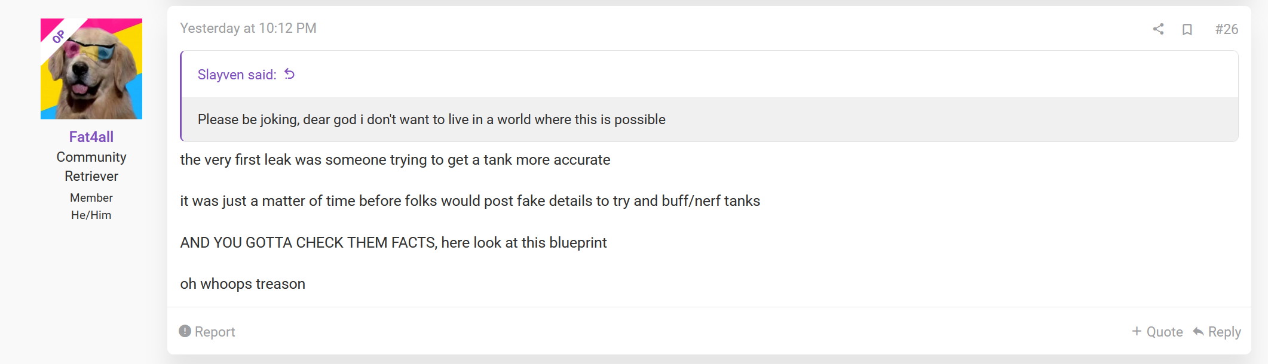Open the #26 post permalink

click(x=1226, y=29)
